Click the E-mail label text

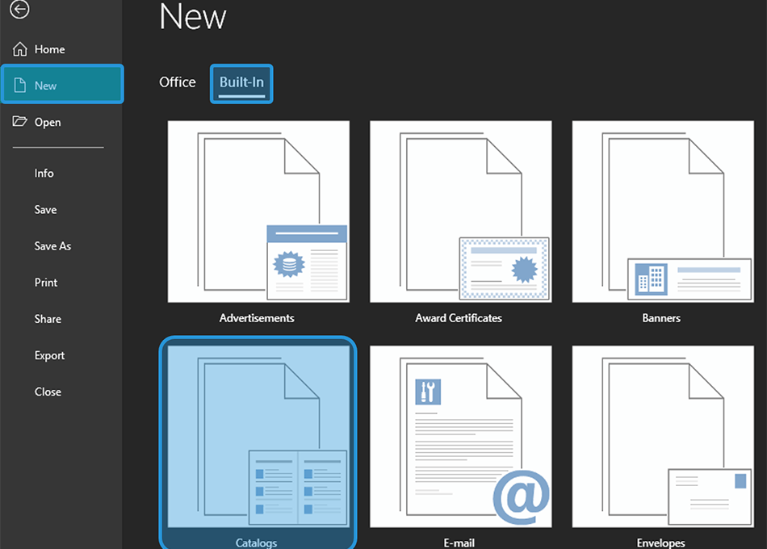[x=459, y=543]
